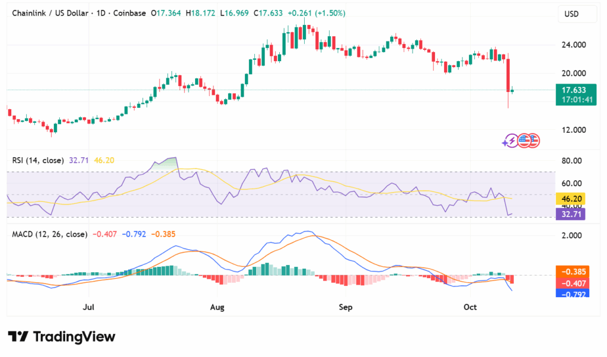607x357 pixels.
Task: Select the Sep label on time axis
Action: (345, 307)
